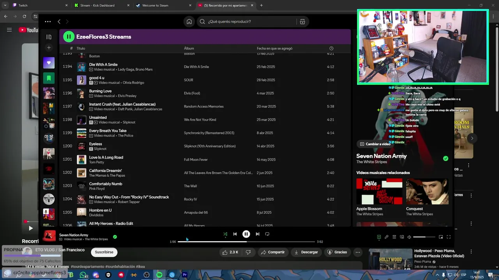
Task: Sort by Fecha en que se agregó header
Action: coord(274,49)
